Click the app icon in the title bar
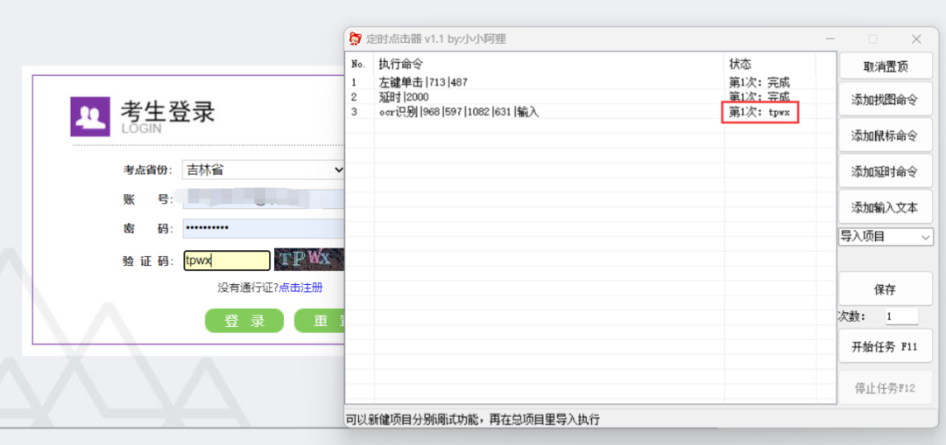The width and height of the screenshot is (946, 445). click(356, 38)
